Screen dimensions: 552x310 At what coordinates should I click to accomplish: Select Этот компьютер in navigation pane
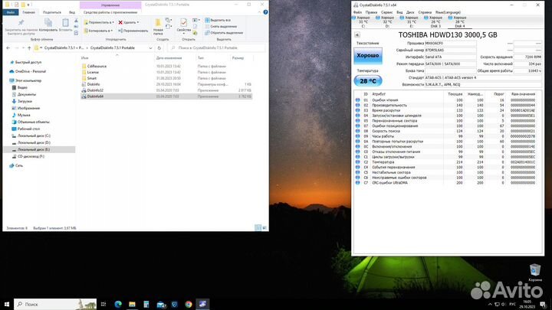28,80
